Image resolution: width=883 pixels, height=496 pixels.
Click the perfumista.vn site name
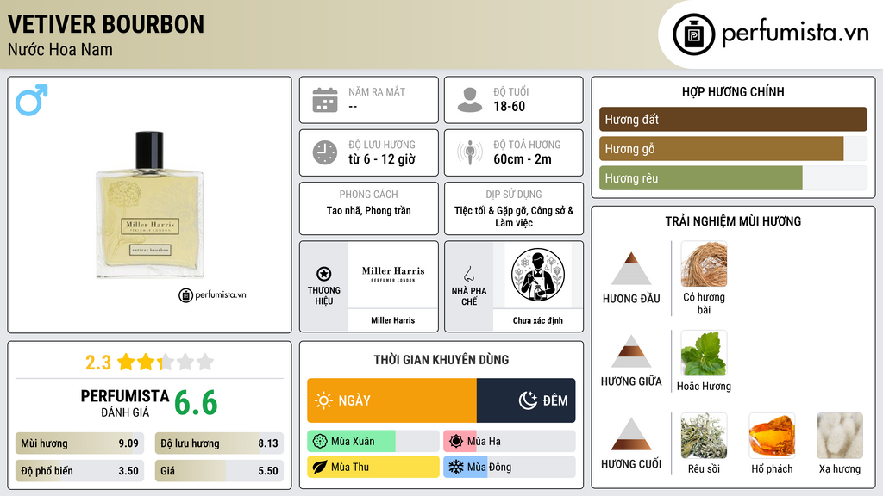795,34
